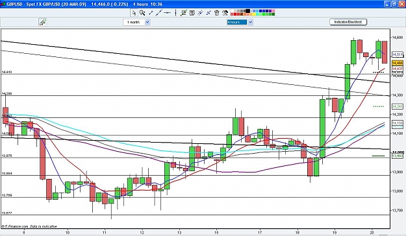Click the 13,884 horizontal level label
This screenshot has height=236, width=406.
pos(6,174)
